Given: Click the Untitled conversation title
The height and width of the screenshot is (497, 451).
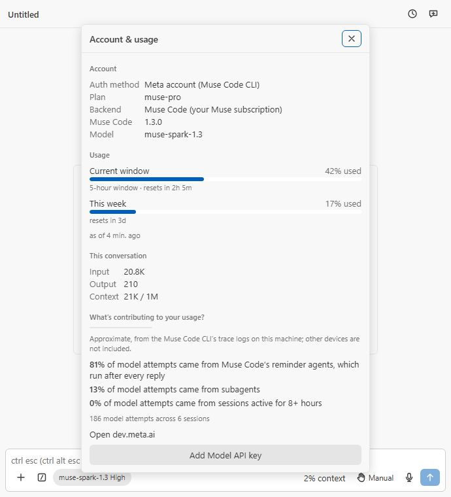Looking at the screenshot, I should coord(24,14).
